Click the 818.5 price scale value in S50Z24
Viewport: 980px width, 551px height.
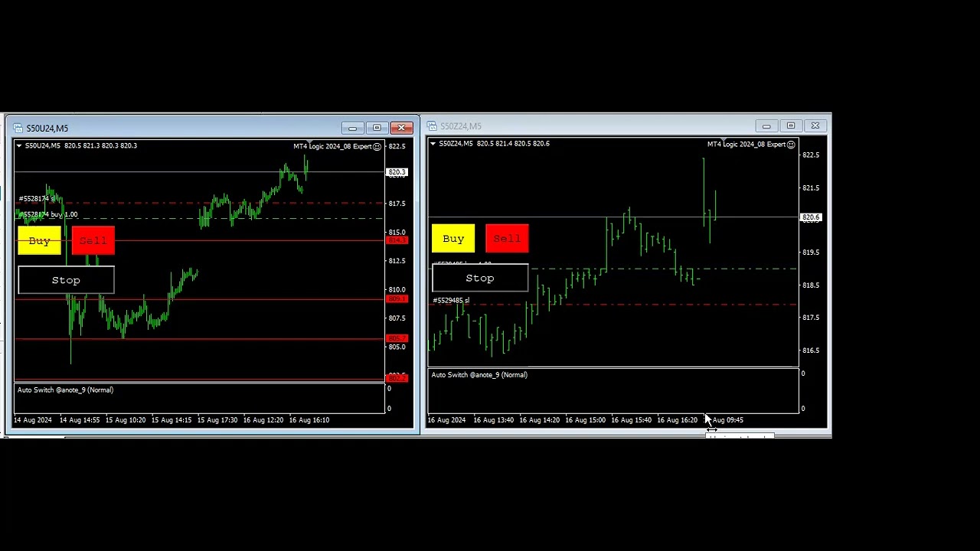(810, 285)
